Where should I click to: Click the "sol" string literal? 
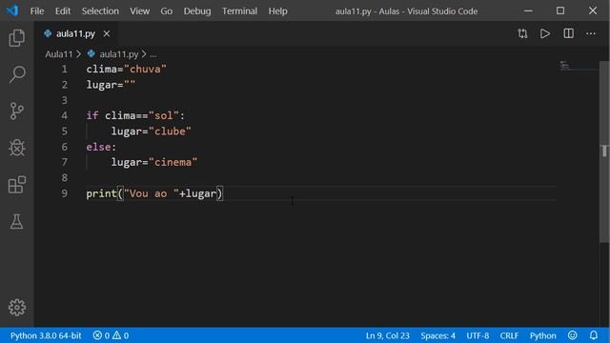[x=163, y=116]
